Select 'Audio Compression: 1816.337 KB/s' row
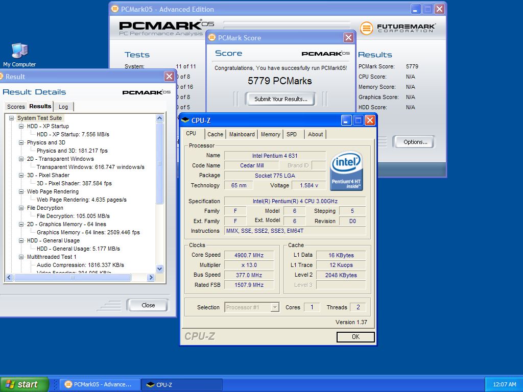Screen dimensions: 523x392 (80, 265)
